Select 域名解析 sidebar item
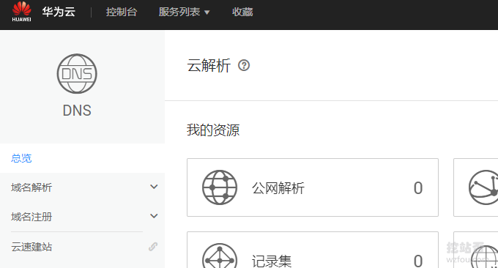The height and width of the screenshot is (268, 498). (31, 187)
